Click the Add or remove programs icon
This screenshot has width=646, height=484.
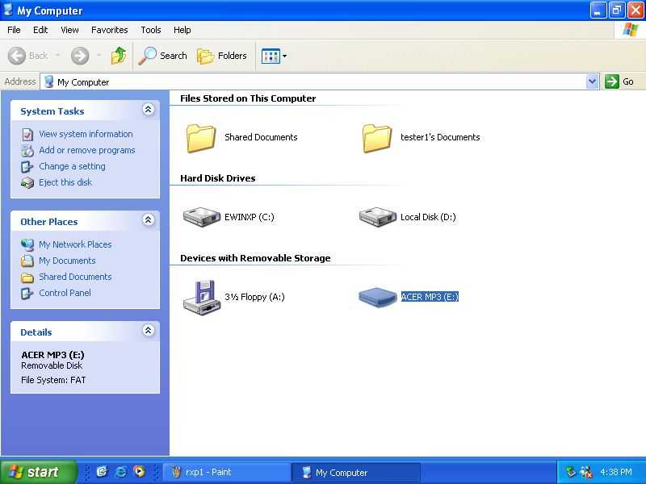pos(27,151)
